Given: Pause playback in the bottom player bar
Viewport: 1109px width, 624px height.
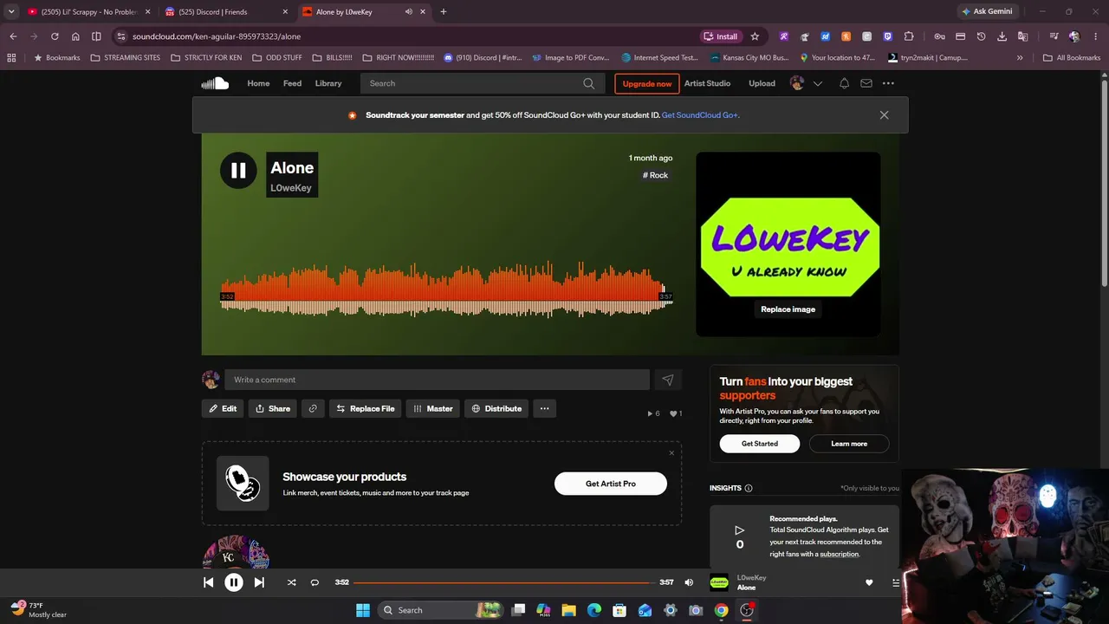Looking at the screenshot, I should coord(234,582).
